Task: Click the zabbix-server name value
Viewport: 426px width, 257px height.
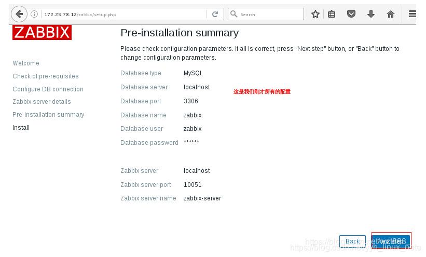Action: coord(202,198)
